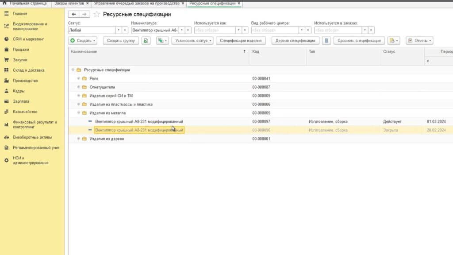Clear the Номенклатура filter with the x button

(188, 31)
